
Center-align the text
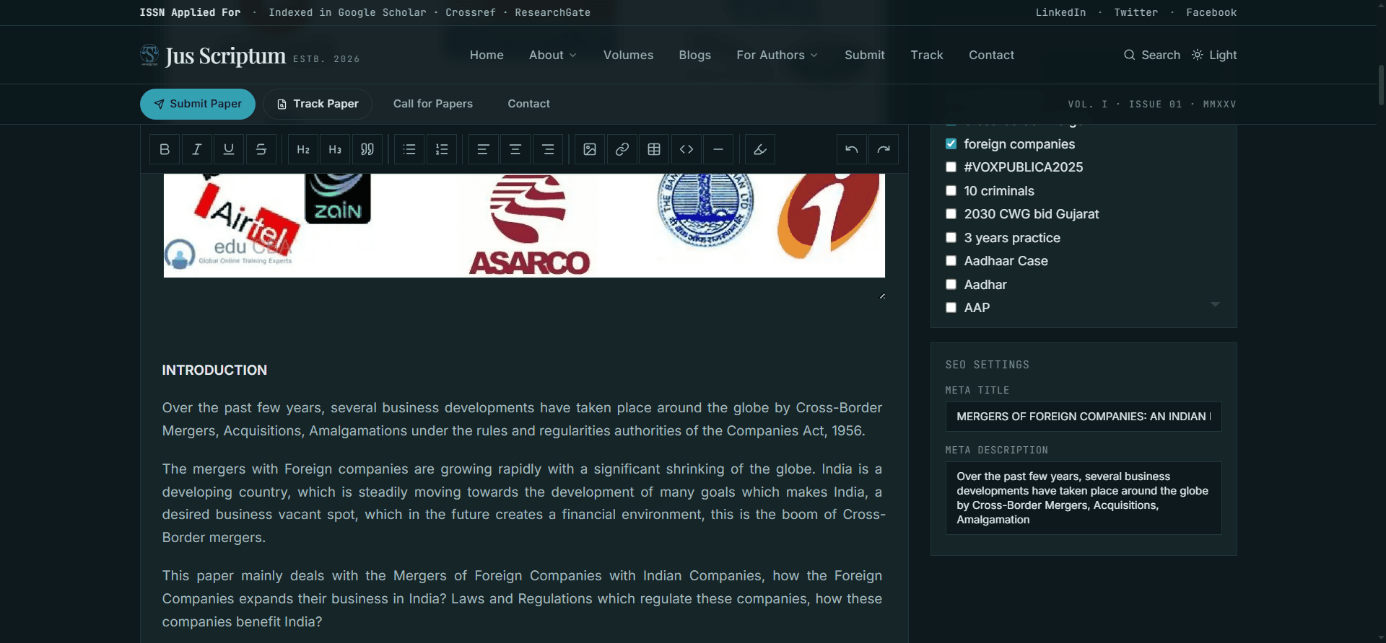[515, 149]
